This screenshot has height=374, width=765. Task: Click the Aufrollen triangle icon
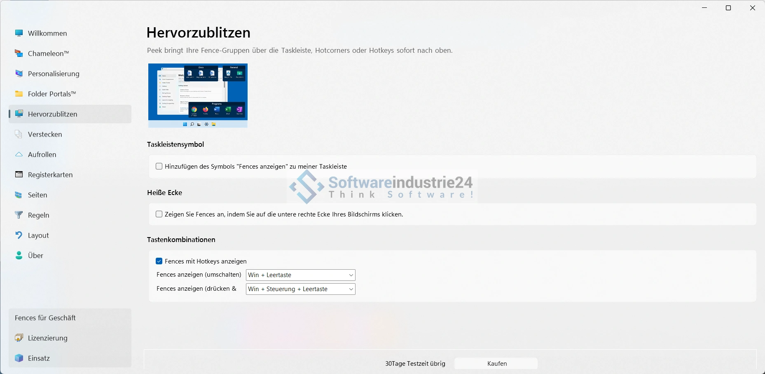19,154
